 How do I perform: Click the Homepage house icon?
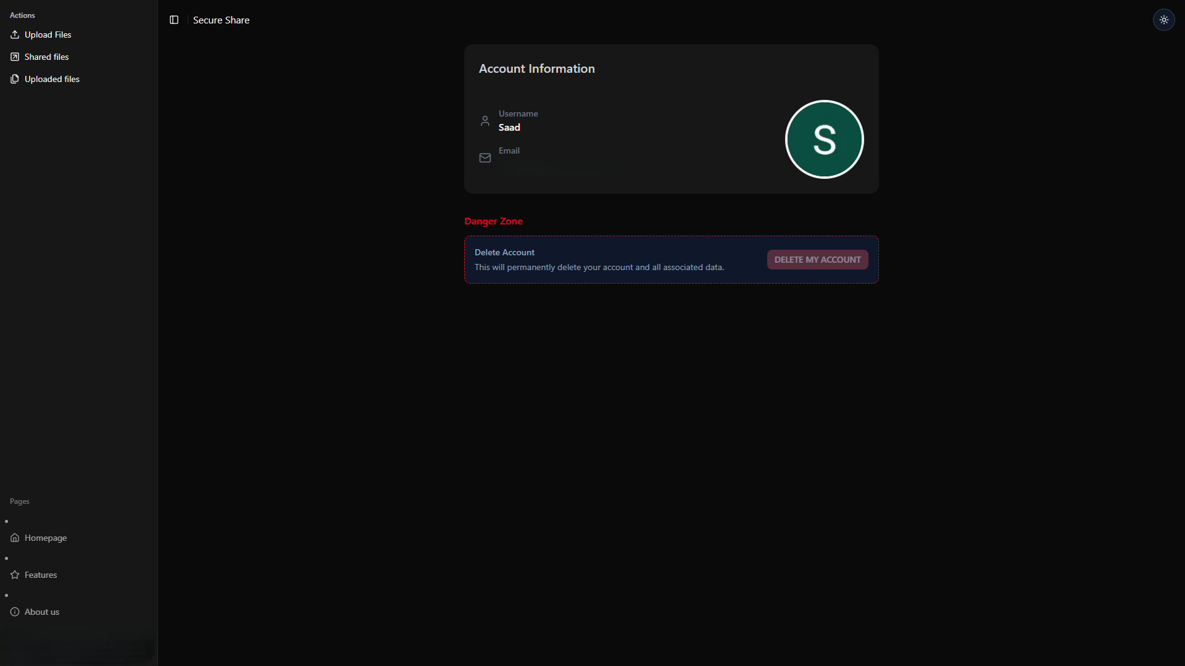point(15,538)
